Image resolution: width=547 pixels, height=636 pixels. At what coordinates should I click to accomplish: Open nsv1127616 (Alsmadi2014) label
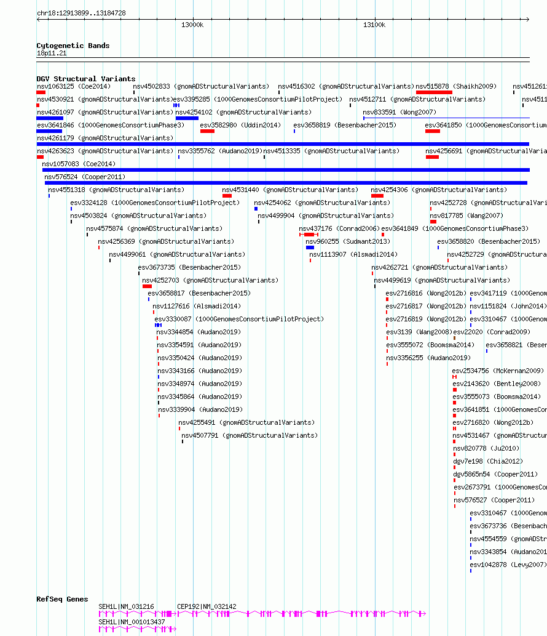pyautogui.click(x=197, y=306)
